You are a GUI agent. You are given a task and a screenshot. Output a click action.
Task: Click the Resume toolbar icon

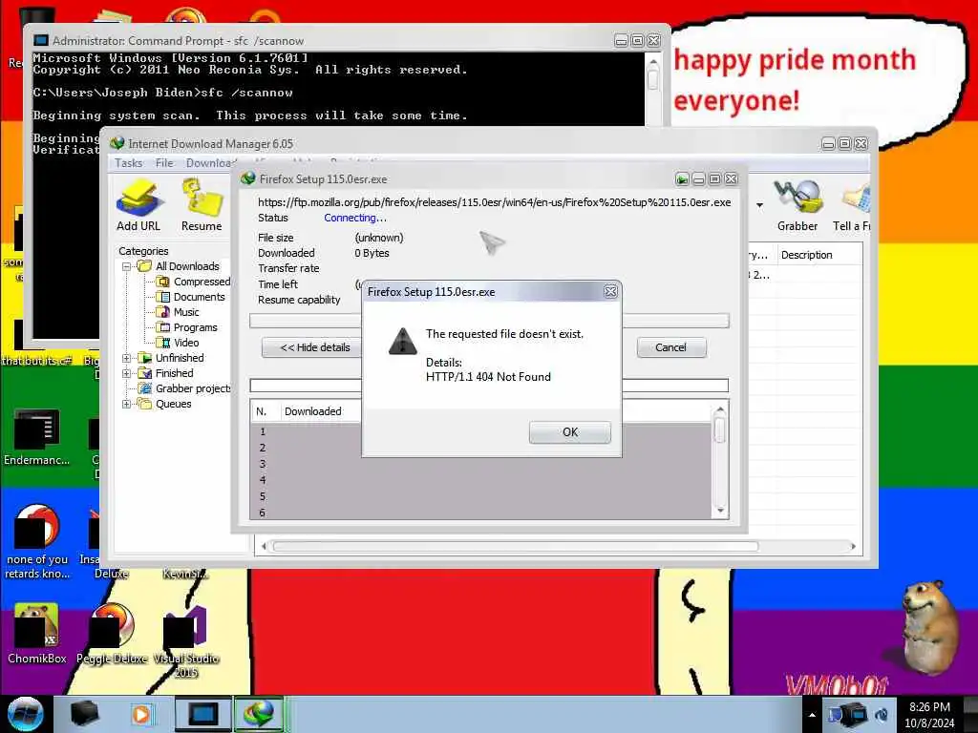point(202,205)
